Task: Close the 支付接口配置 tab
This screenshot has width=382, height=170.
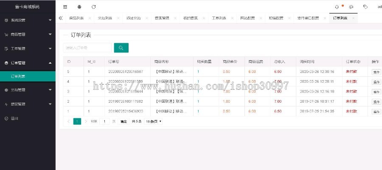Action: pos(325,18)
